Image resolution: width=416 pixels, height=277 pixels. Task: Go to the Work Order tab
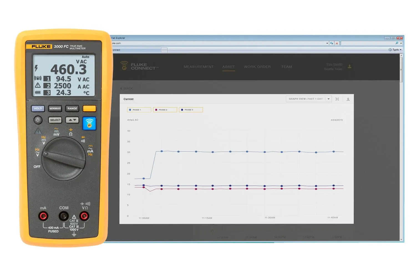point(257,67)
